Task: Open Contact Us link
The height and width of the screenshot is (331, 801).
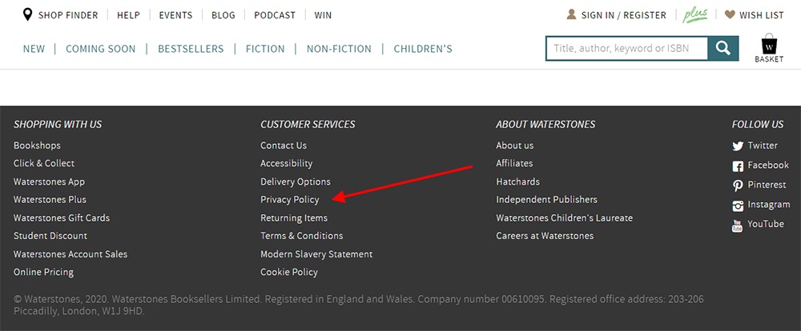Action: 284,146
